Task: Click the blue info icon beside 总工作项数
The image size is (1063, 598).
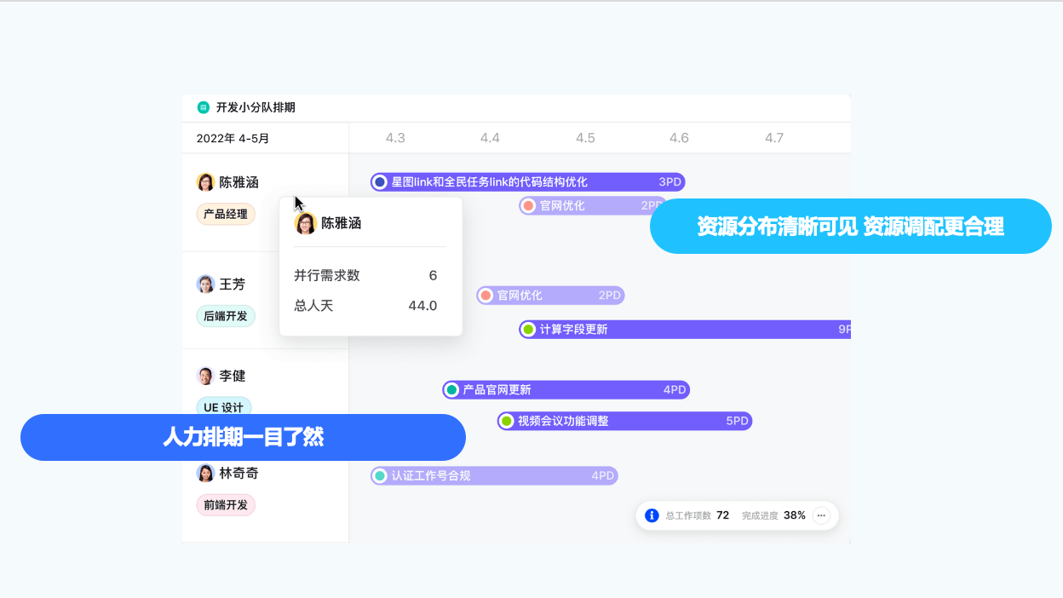Action: (x=652, y=515)
